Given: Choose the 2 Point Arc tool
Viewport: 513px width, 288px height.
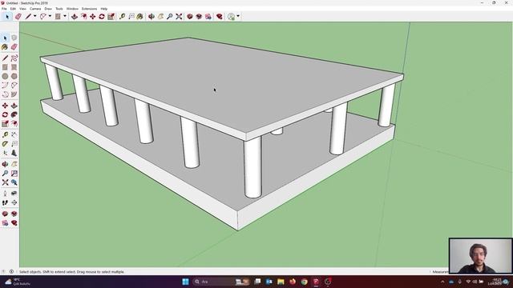Looking at the screenshot, I should [14, 86].
